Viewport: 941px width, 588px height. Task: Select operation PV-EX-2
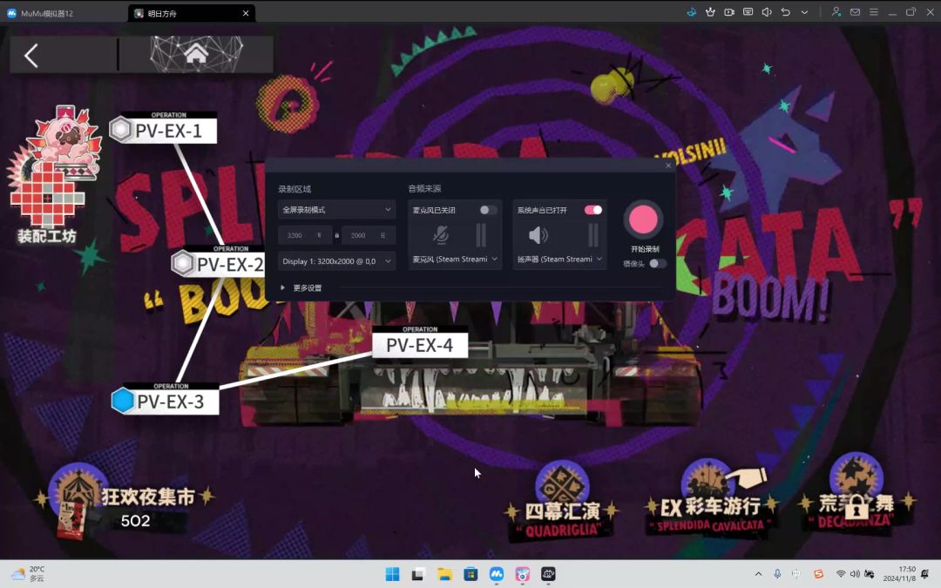(218, 261)
